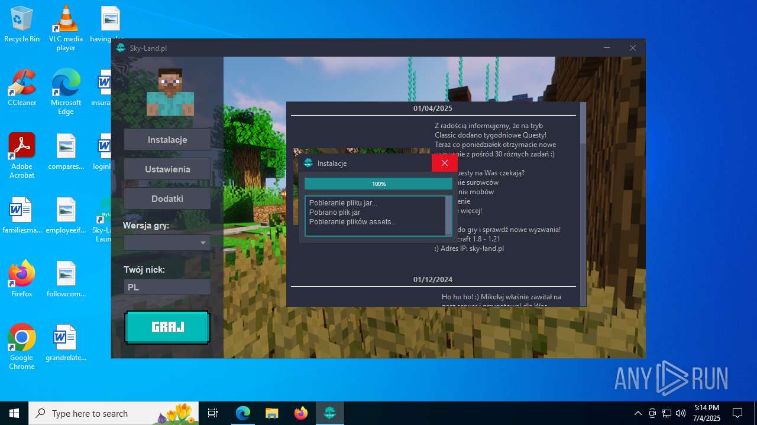Open Task View on taskbar
Viewport: 757px width, 425px height.
pyautogui.click(x=213, y=413)
